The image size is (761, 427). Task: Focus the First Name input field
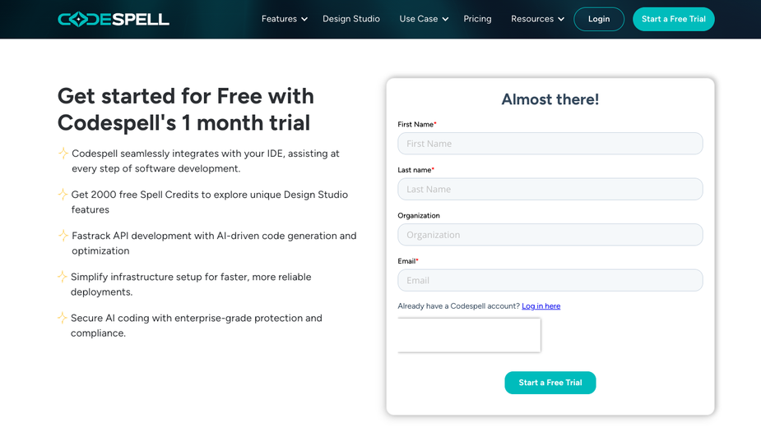coord(550,144)
